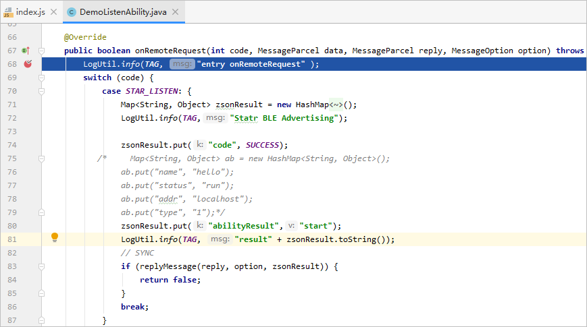This screenshot has width=587, height=327.
Task: Click the commented ab.put("addr", "localhost") line
Action: click(187, 199)
